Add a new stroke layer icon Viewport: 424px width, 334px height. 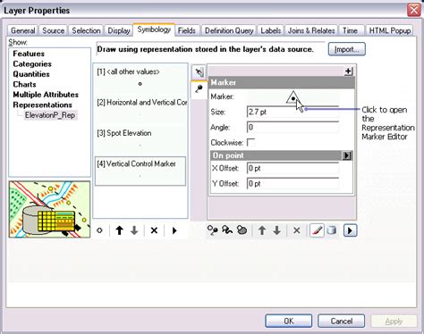tap(227, 230)
